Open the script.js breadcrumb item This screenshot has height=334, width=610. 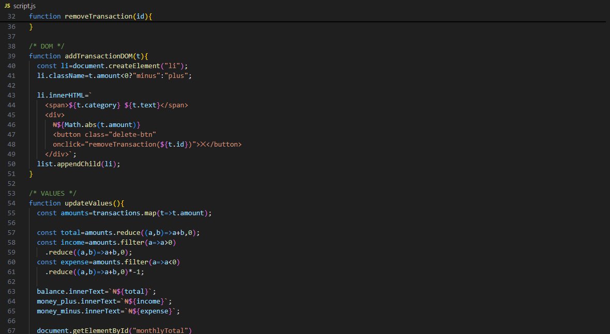click(24, 6)
